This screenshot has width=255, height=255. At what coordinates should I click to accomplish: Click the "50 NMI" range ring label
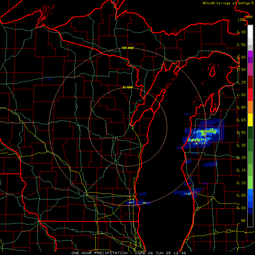[127, 87]
